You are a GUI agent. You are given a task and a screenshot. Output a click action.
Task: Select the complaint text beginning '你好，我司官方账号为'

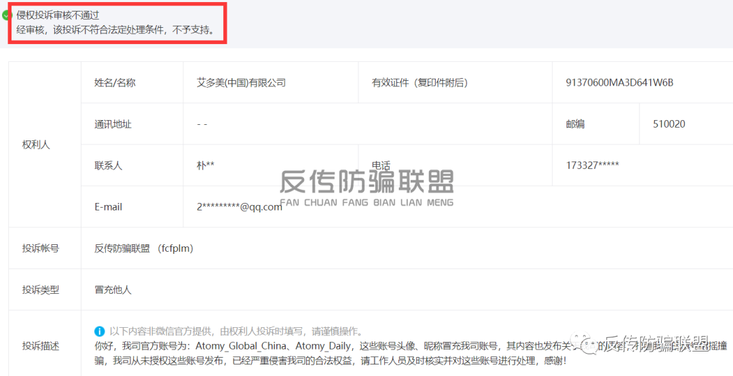tap(409, 347)
